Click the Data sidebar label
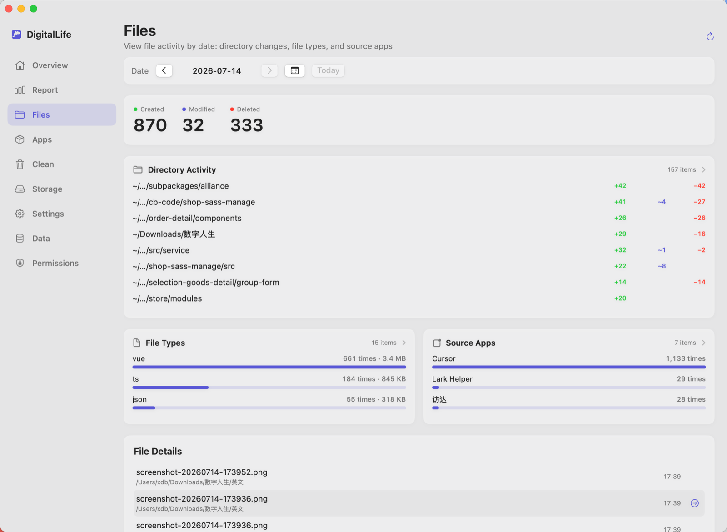 pos(41,239)
